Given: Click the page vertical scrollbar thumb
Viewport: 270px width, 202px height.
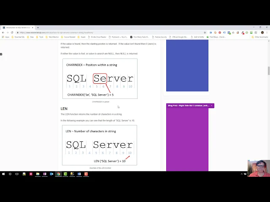Looking at the screenshot, I should 269,70.
